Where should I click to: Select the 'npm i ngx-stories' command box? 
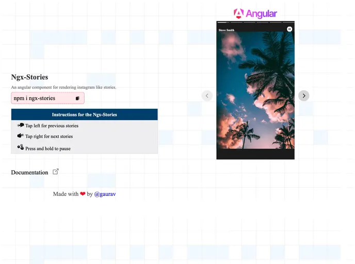[48, 98]
